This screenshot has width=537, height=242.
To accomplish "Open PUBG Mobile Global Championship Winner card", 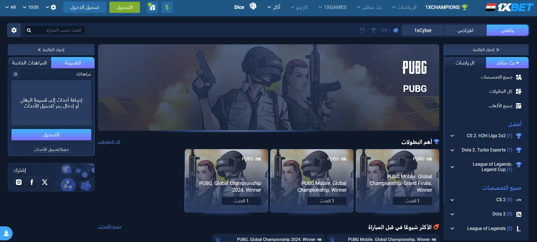I will click(312, 181).
